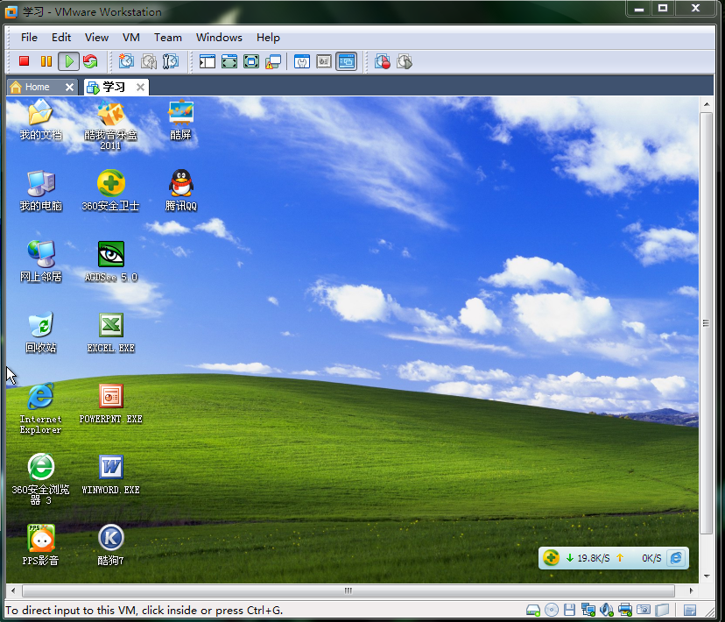The image size is (725, 622).
Task: Suspend the virtual machine with pause icon
Action: tap(46, 61)
